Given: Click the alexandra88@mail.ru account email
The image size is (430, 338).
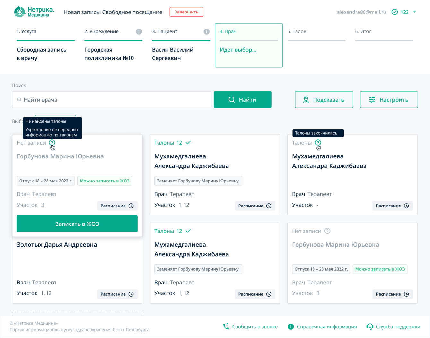Looking at the screenshot, I should 361,12.
